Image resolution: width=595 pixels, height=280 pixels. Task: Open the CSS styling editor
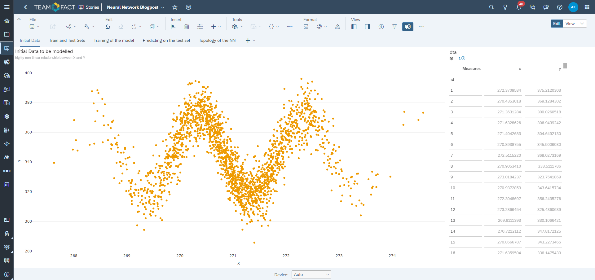pyautogui.click(x=337, y=27)
